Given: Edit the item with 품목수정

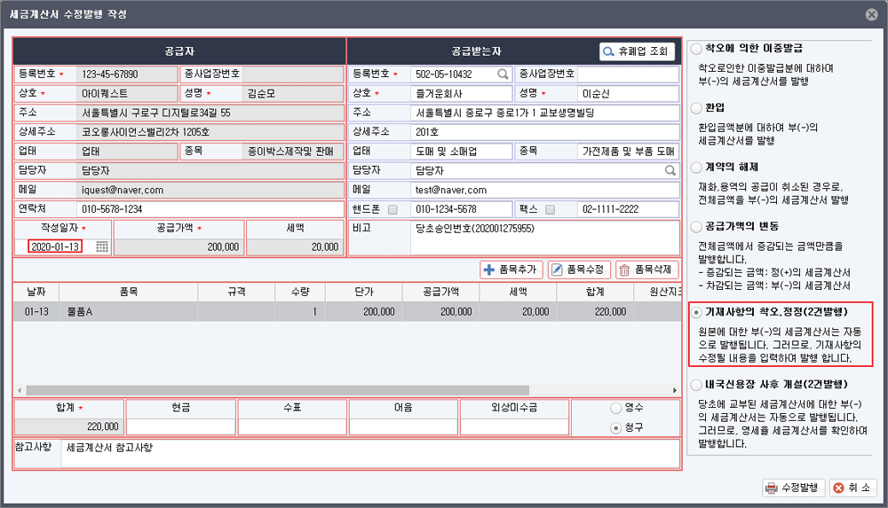Looking at the screenshot, I should (x=579, y=270).
